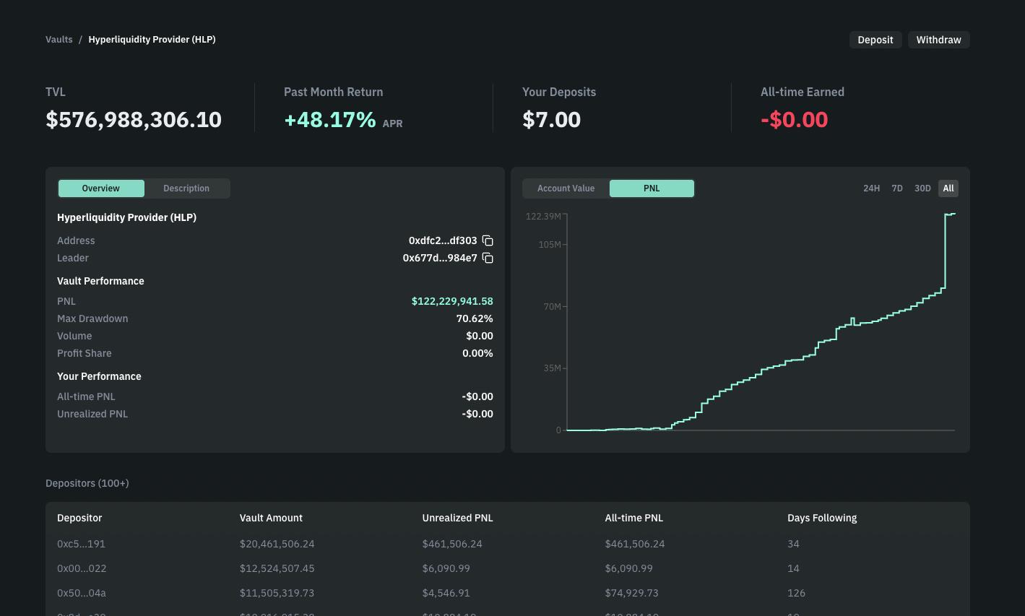Click all-time PNL $74,929.73
Viewport: 1025px width, 616px height.
coord(632,593)
